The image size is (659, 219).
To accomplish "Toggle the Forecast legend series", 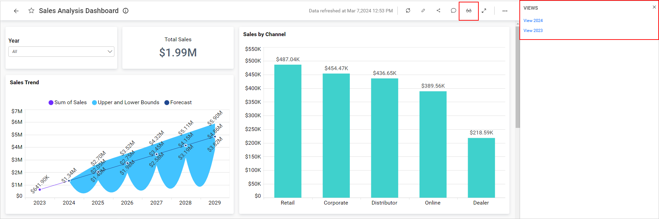I will click(x=178, y=102).
